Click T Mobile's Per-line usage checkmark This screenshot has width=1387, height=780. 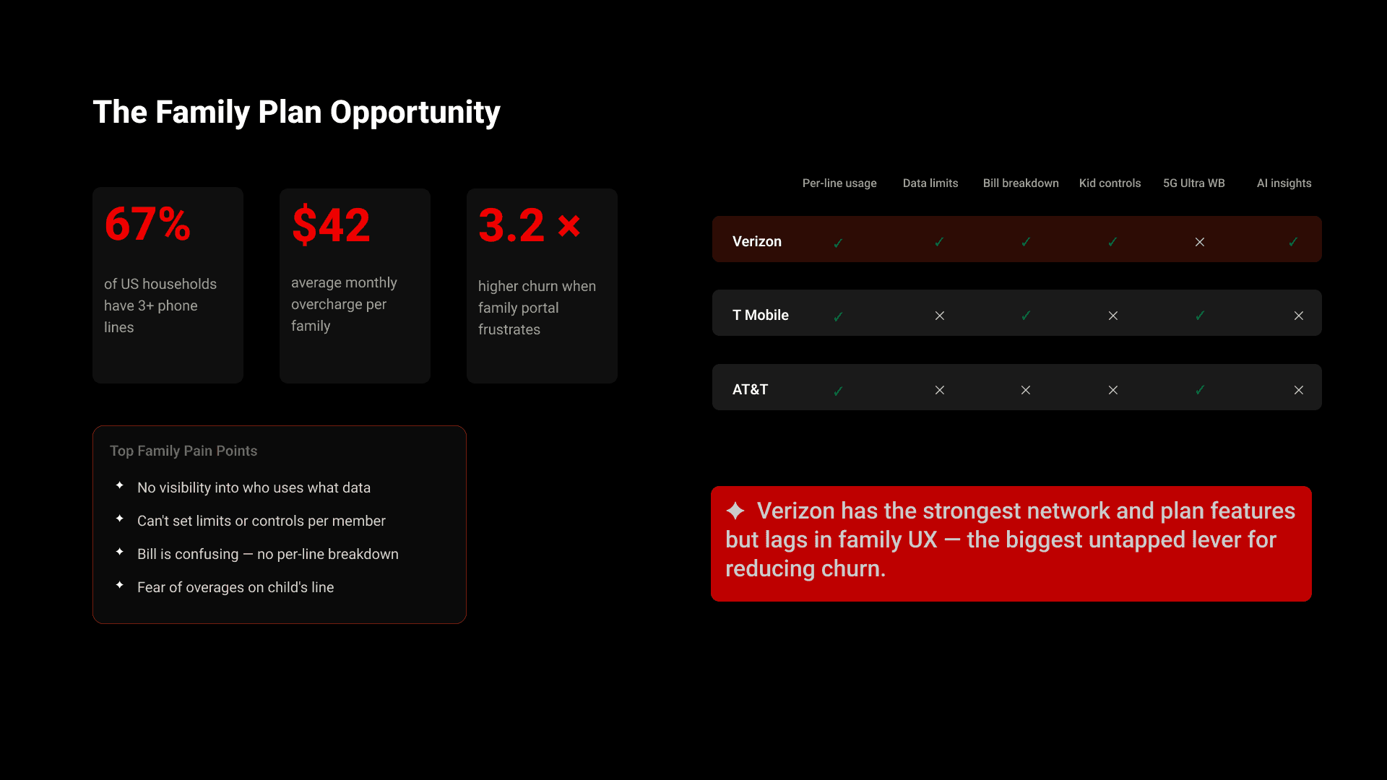coord(838,317)
